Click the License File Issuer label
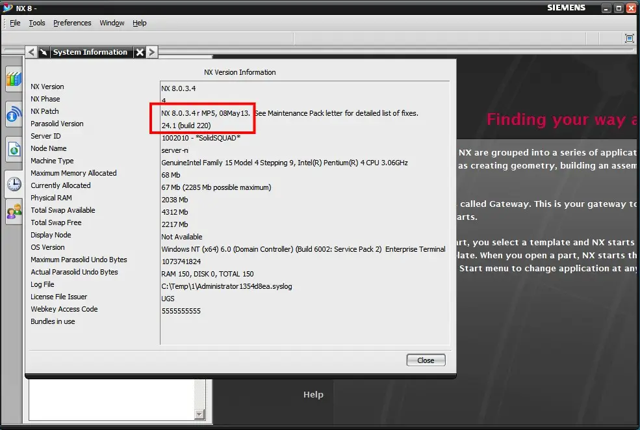This screenshot has height=430, width=640. point(58,297)
